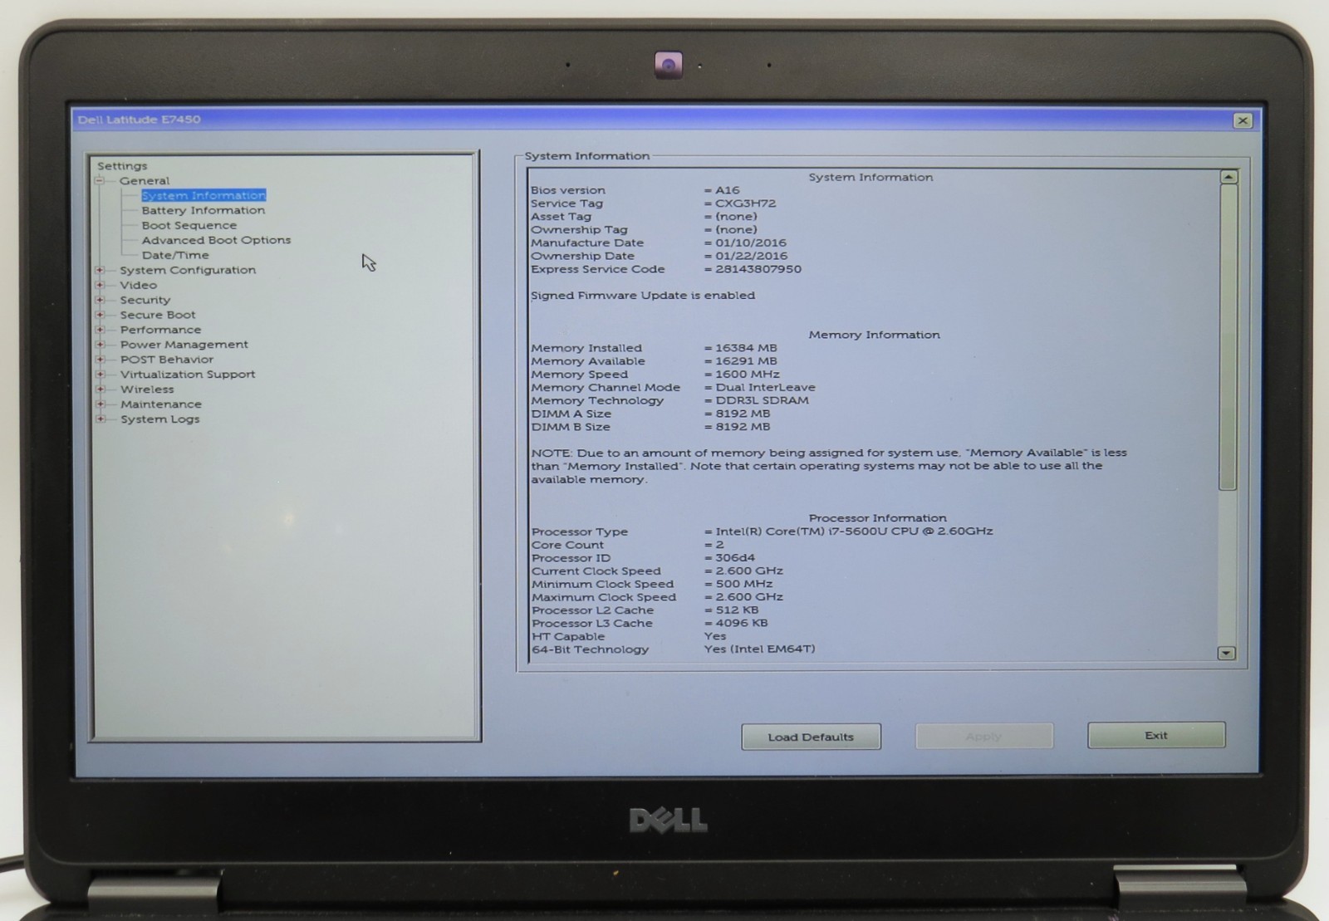Click the Memory Installed value 16384 MB
The width and height of the screenshot is (1329, 921).
click(746, 348)
